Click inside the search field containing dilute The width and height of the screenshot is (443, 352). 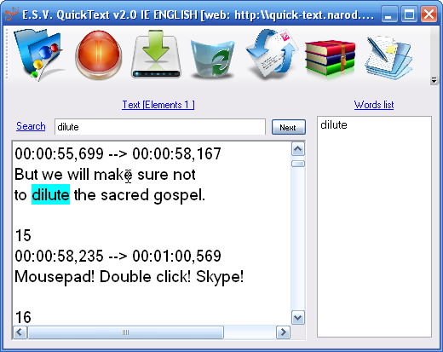click(160, 127)
